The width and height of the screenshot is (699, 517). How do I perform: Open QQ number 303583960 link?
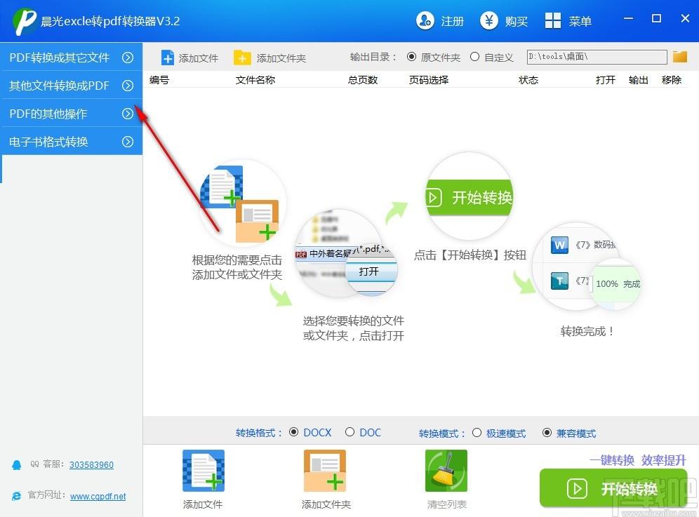[x=91, y=465]
